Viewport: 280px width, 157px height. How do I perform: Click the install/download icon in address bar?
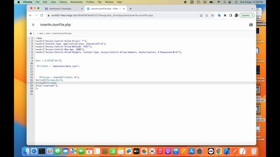[201, 16]
